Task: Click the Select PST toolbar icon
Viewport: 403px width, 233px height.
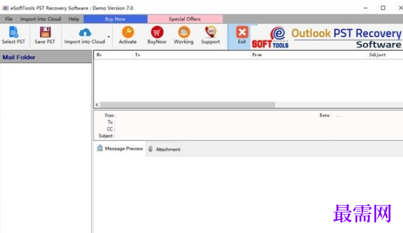Action: click(13, 32)
